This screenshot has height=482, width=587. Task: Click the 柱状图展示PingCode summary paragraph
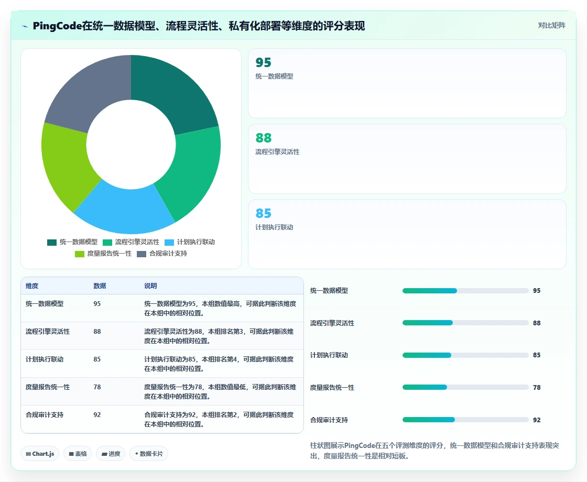[434, 451]
